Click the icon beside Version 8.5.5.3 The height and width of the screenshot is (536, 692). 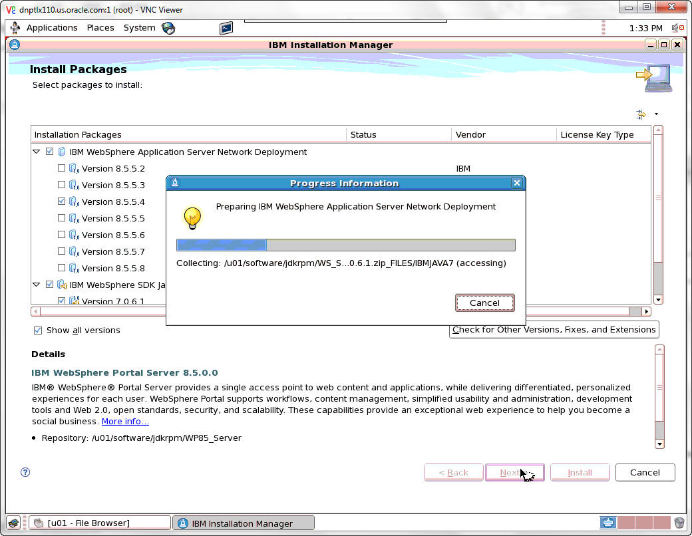pyautogui.click(x=74, y=186)
